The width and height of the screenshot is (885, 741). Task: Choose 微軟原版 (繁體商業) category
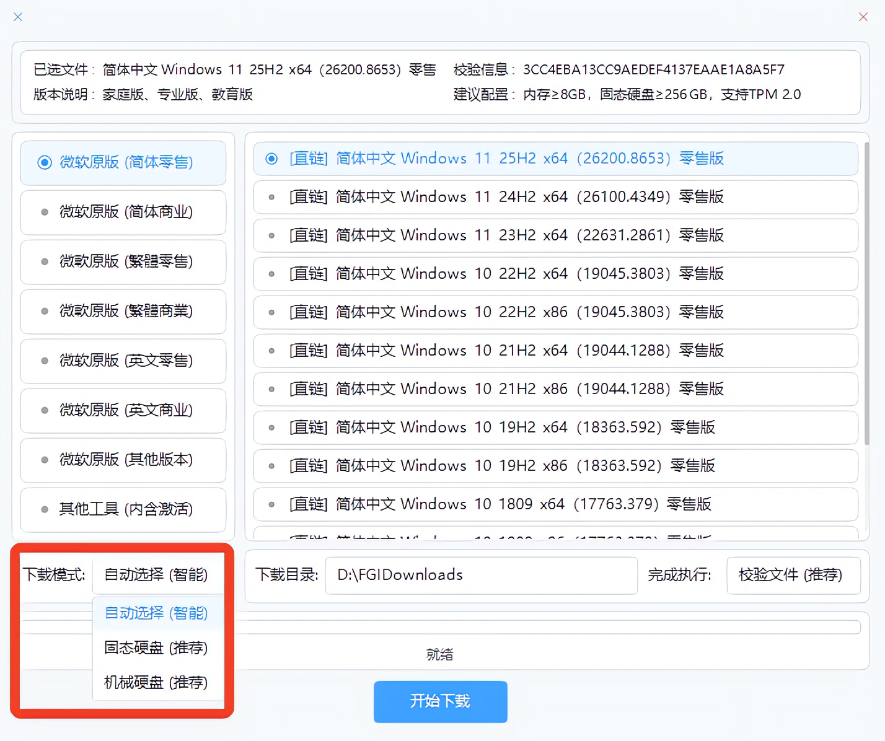(123, 311)
